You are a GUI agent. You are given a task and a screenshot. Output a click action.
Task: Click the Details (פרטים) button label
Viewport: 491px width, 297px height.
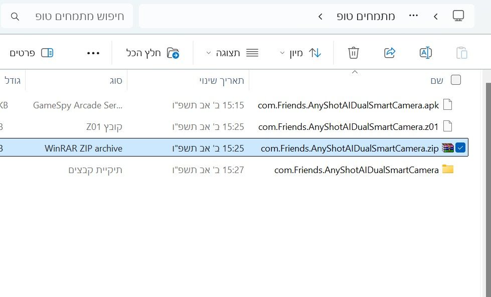tap(22, 53)
